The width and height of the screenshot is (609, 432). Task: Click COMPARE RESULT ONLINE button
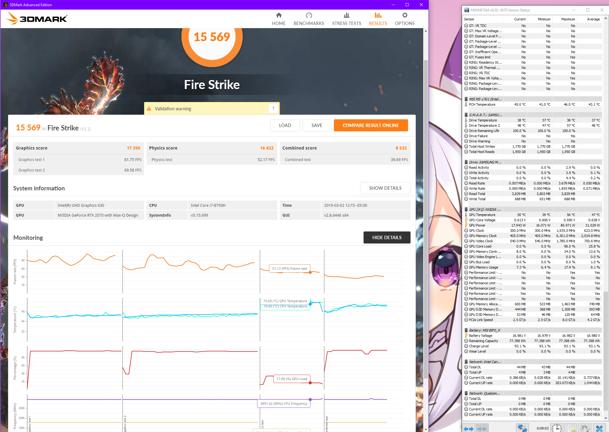pos(371,125)
